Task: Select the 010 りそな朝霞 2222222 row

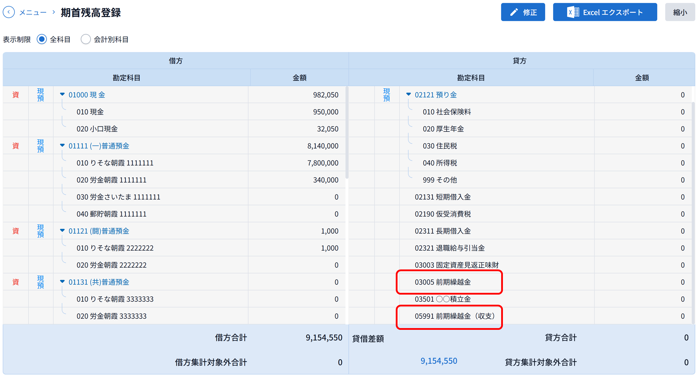Action: pos(174,248)
